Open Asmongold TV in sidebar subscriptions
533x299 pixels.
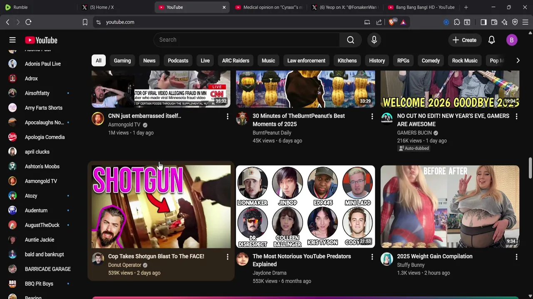pyautogui.click(x=41, y=181)
